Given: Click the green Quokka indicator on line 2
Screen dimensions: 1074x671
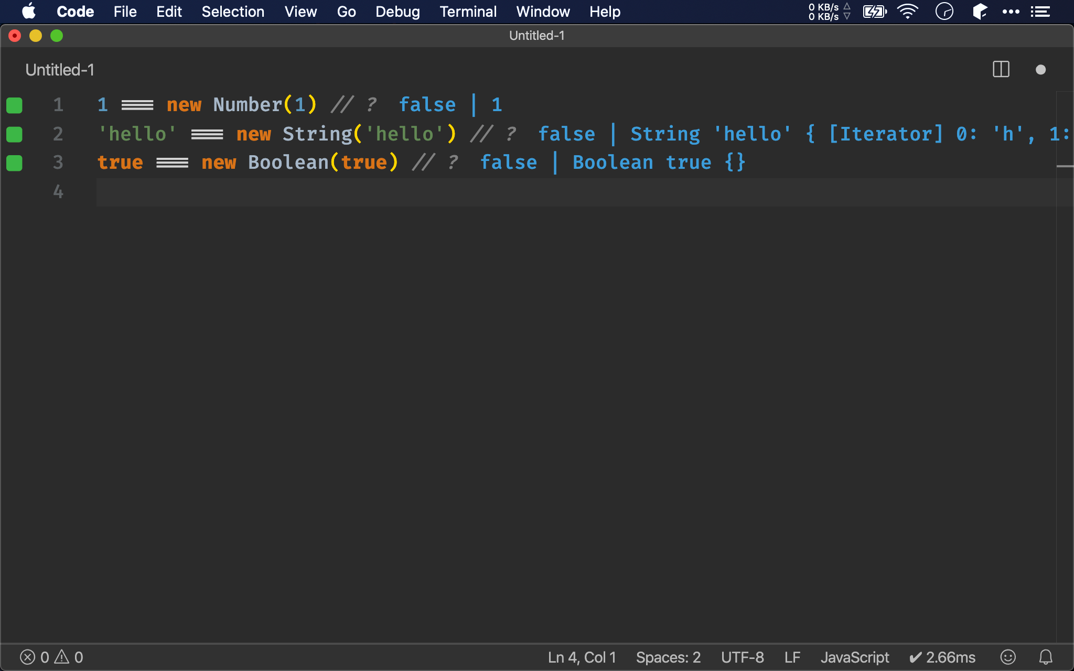Looking at the screenshot, I should point(14,134).
